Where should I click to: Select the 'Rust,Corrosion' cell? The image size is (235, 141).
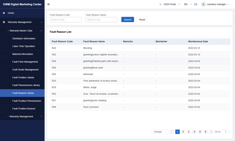point(91,107)
